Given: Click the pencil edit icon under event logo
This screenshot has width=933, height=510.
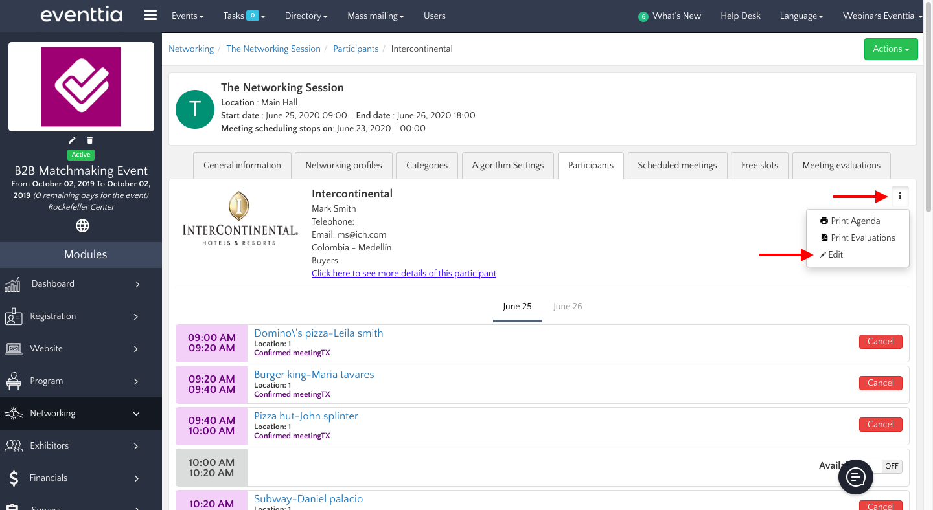Looking at the screenshot, I should [73, 140].
